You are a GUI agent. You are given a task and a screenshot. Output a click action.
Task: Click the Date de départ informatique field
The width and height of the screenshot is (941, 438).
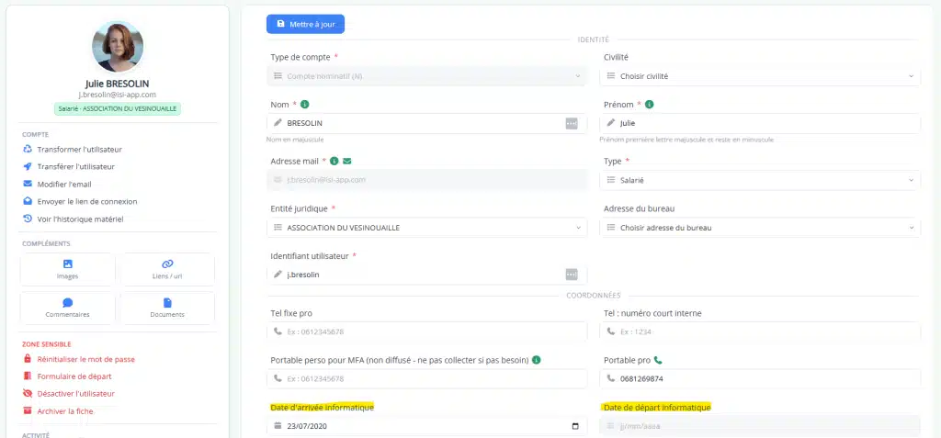[760, 426]
